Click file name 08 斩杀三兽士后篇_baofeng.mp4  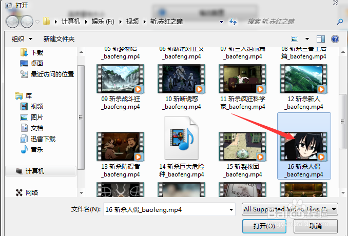(x=304, y=53)
